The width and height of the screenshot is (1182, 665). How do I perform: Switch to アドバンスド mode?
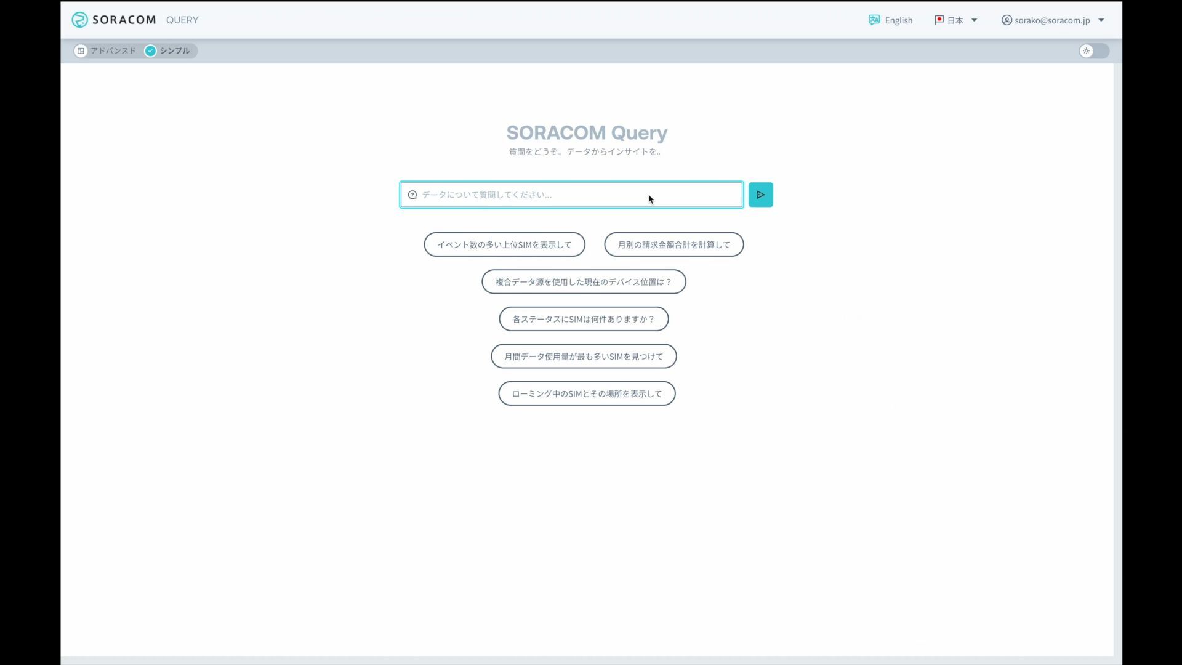(x=105, y=50)
